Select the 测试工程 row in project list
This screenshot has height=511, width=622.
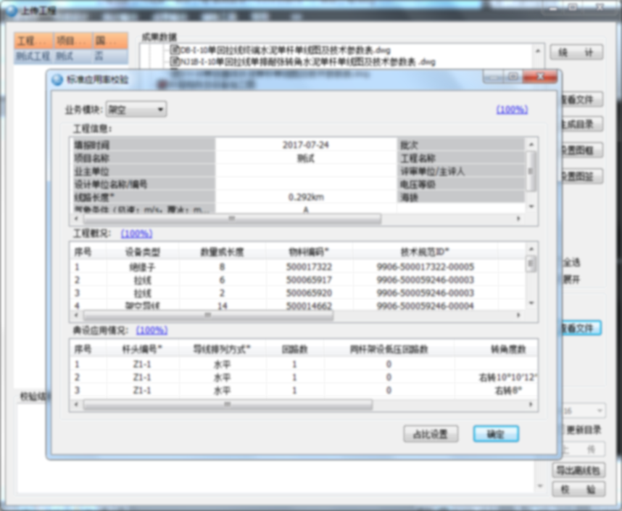click(33, 56)
